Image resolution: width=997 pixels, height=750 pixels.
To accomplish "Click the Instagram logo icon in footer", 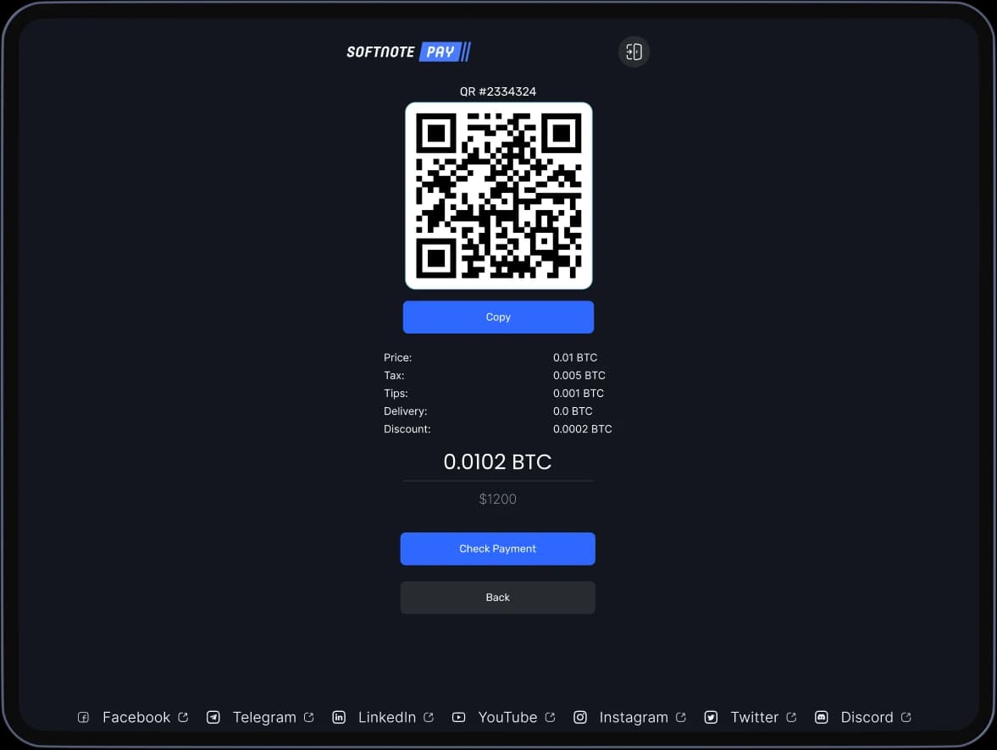I will pos(580,718).
